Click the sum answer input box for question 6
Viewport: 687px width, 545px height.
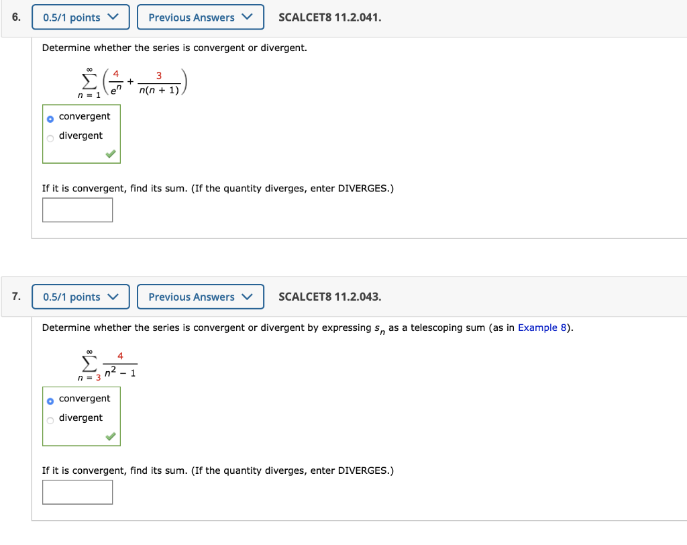click(77, 209)
